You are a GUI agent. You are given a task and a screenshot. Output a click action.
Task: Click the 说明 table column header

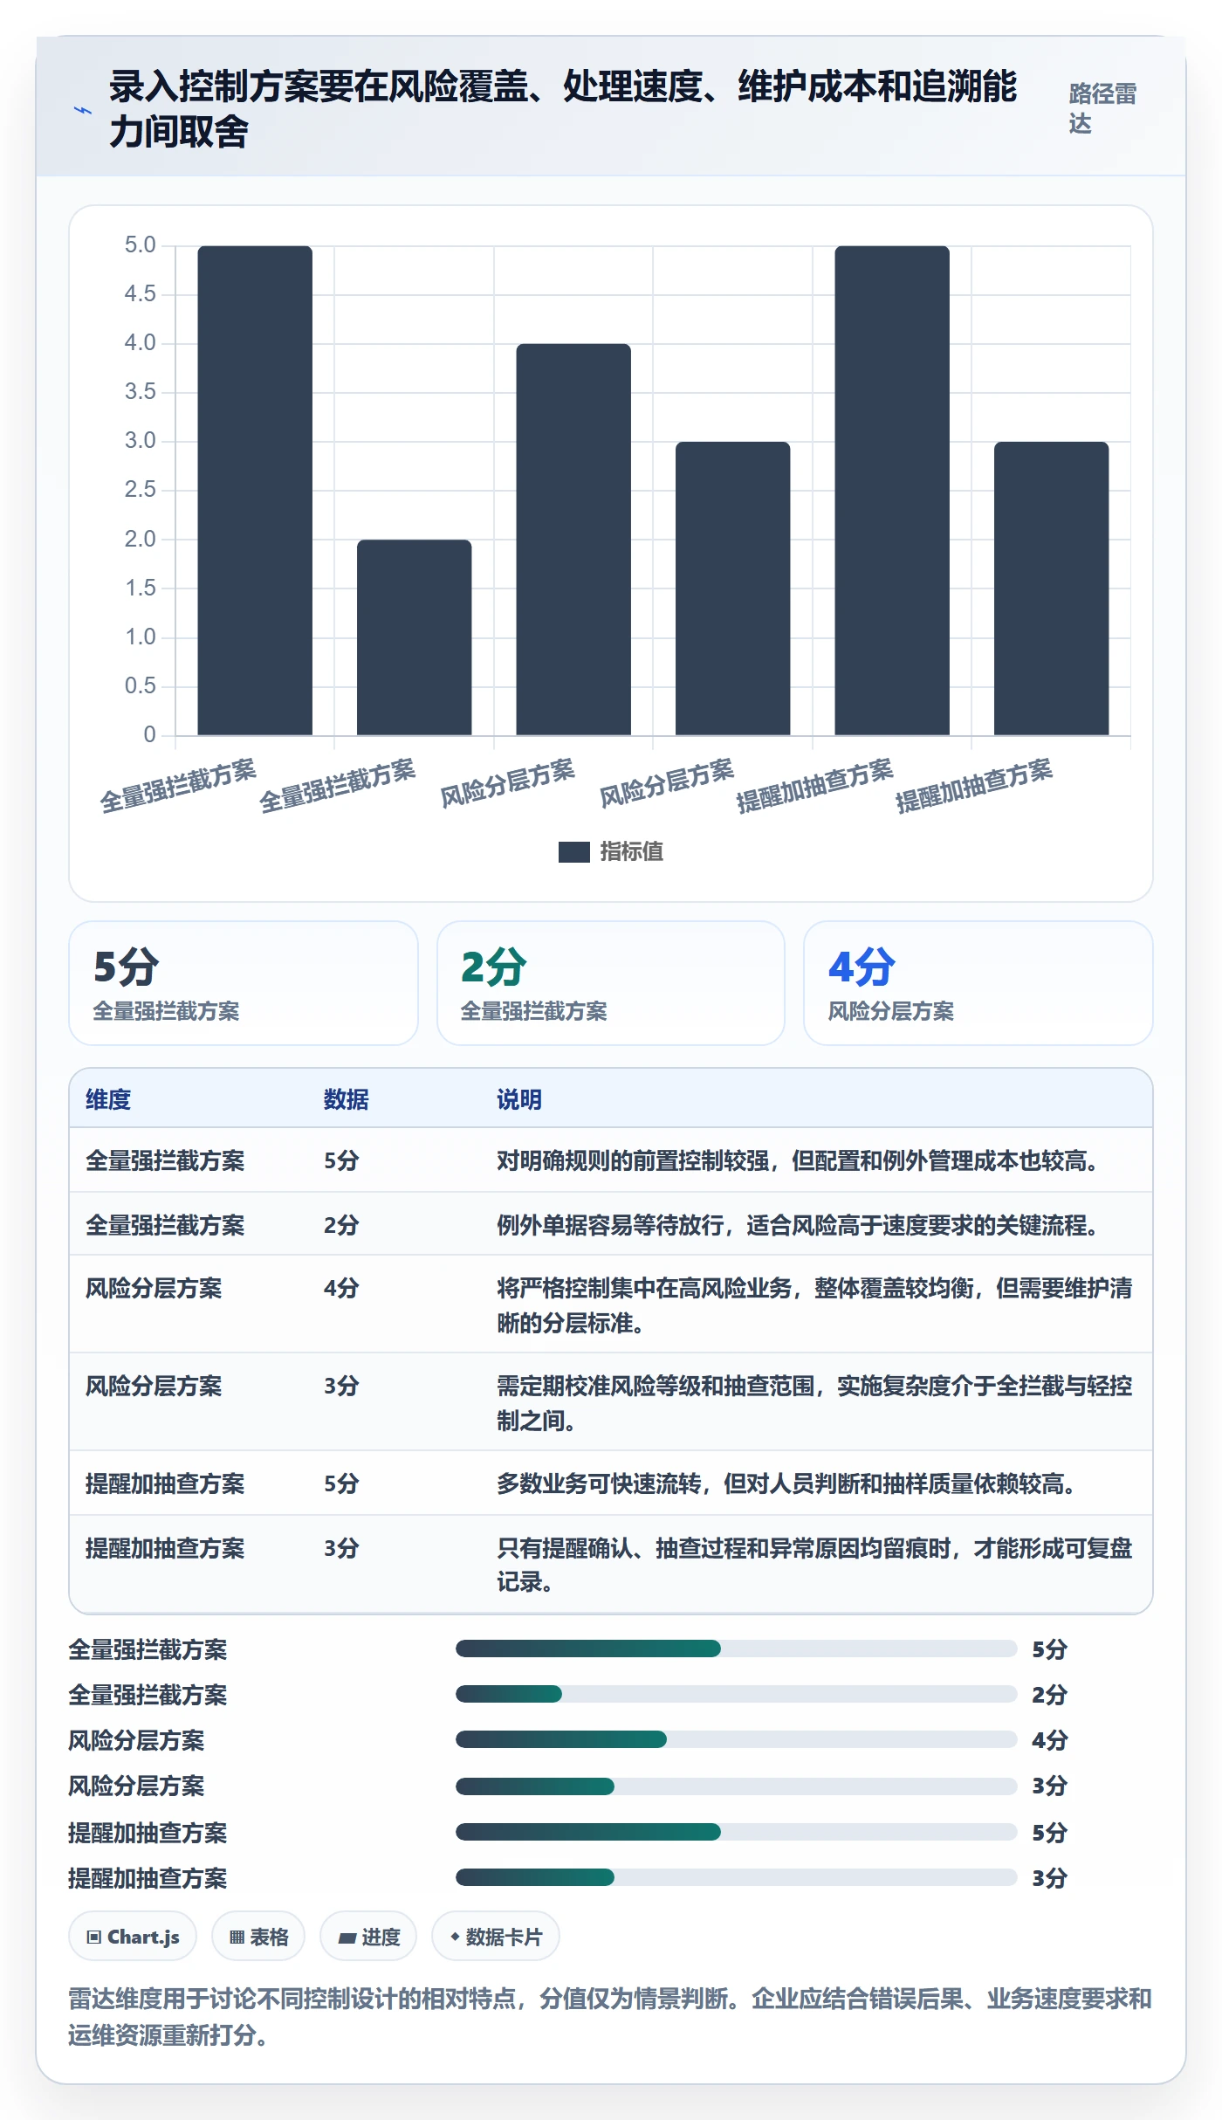tap(519, 1099)
